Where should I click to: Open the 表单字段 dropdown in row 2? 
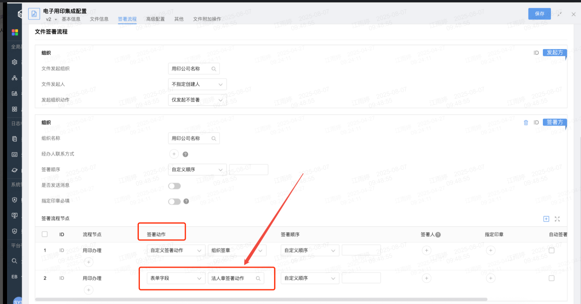(x=175, y=278)
